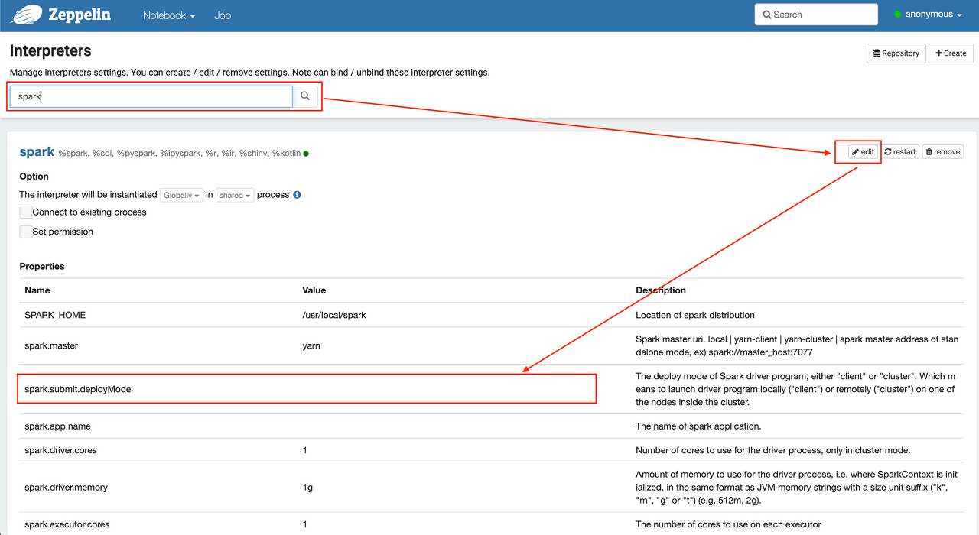Click the spark.master property name
Image resolution: width=979 pixels, height=535 pixels.
point(51,345)
